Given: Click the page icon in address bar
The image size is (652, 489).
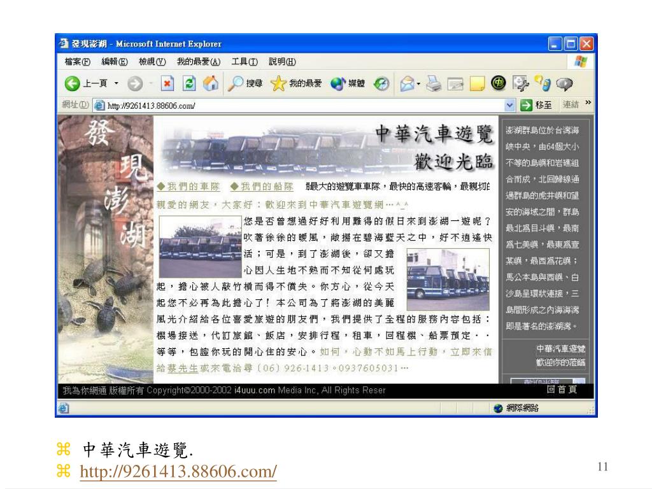Looking at the screenshot, I should point(99,106).
